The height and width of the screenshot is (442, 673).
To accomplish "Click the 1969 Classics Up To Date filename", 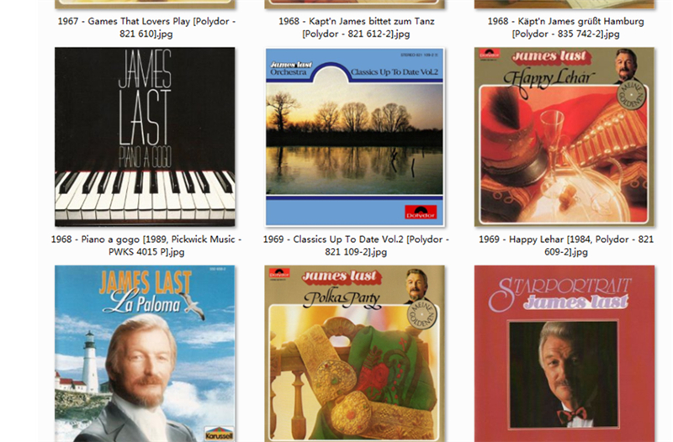I will tap(356, 245).
